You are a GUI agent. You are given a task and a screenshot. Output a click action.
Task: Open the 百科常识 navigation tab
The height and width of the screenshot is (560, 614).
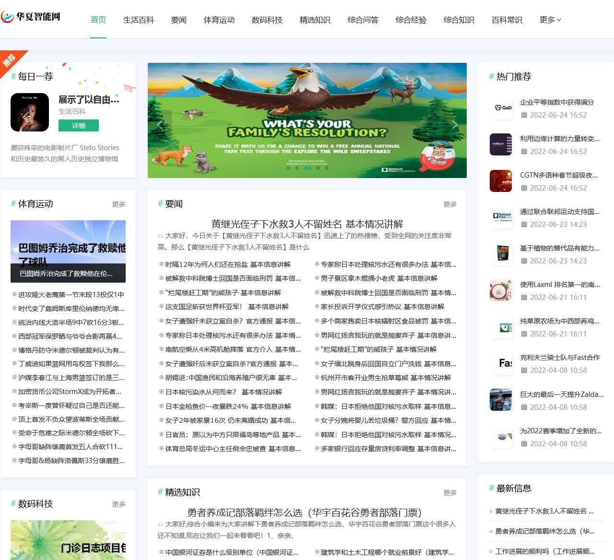point(507,20)
